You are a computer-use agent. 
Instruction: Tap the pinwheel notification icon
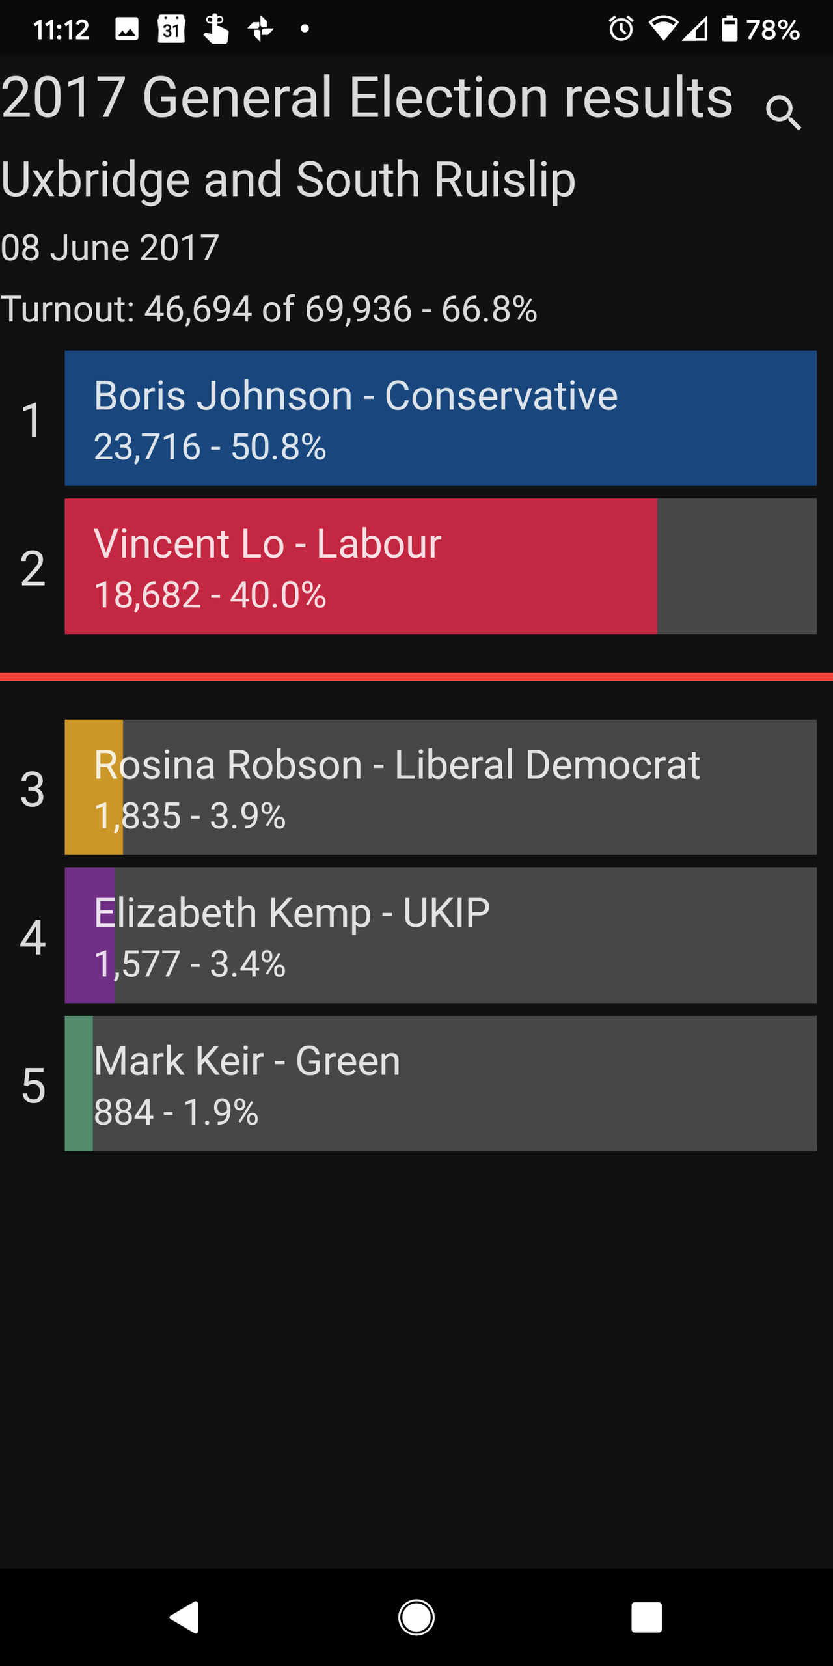point(261,29)
